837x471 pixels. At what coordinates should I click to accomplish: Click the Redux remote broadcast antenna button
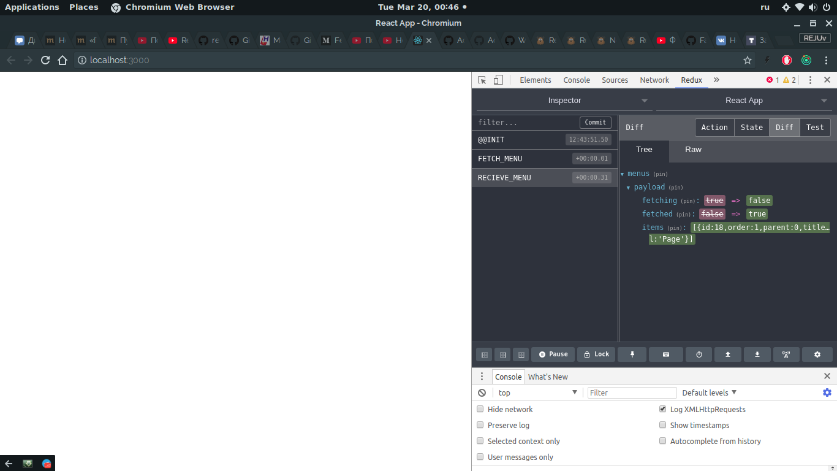coord(786,354)
